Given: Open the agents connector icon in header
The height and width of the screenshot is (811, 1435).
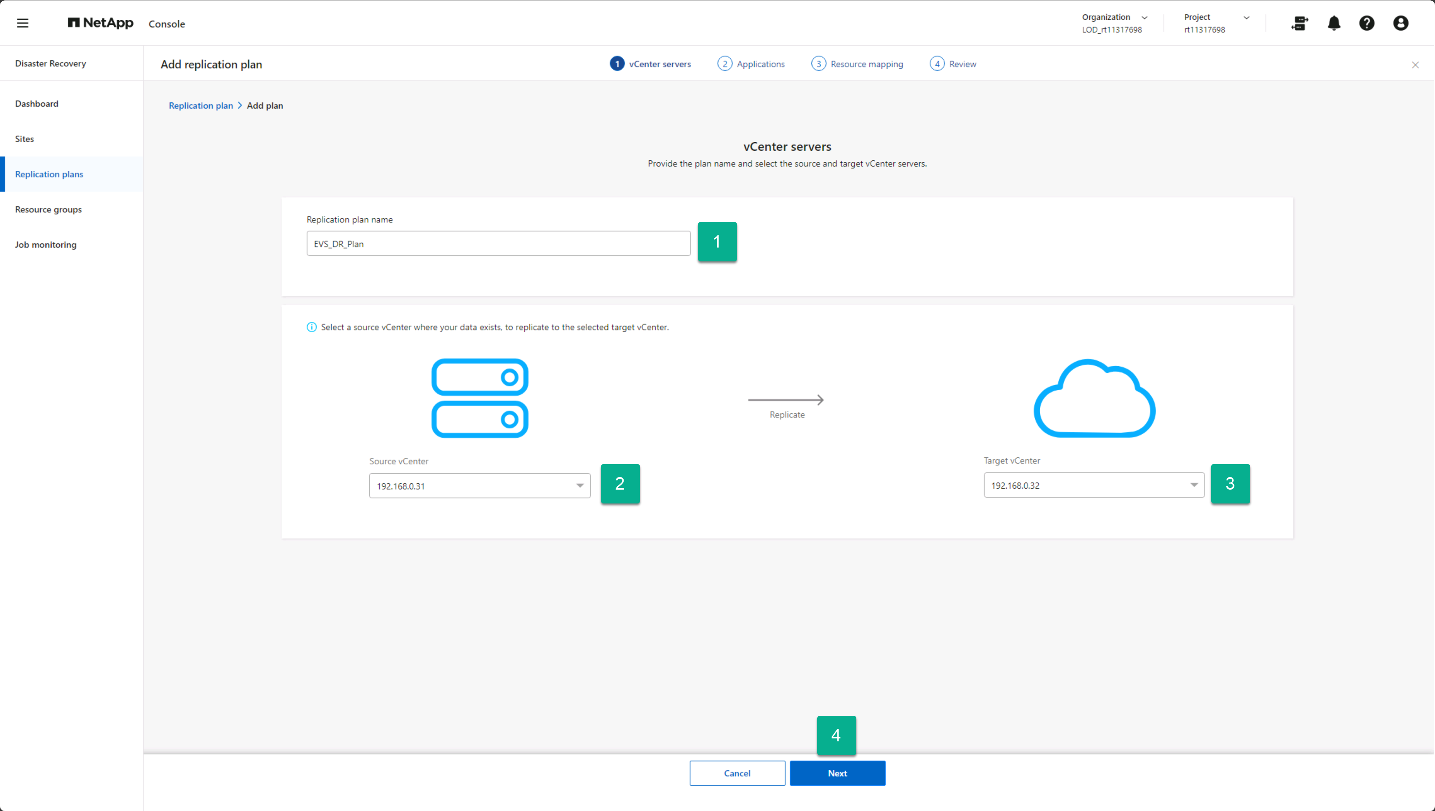Looking at the screenshot, I should click(1299, 23).
